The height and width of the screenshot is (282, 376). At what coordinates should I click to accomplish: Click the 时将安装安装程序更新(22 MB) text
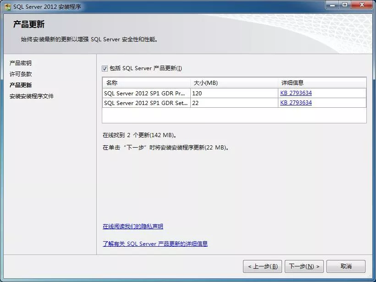[x=189, y=148]
